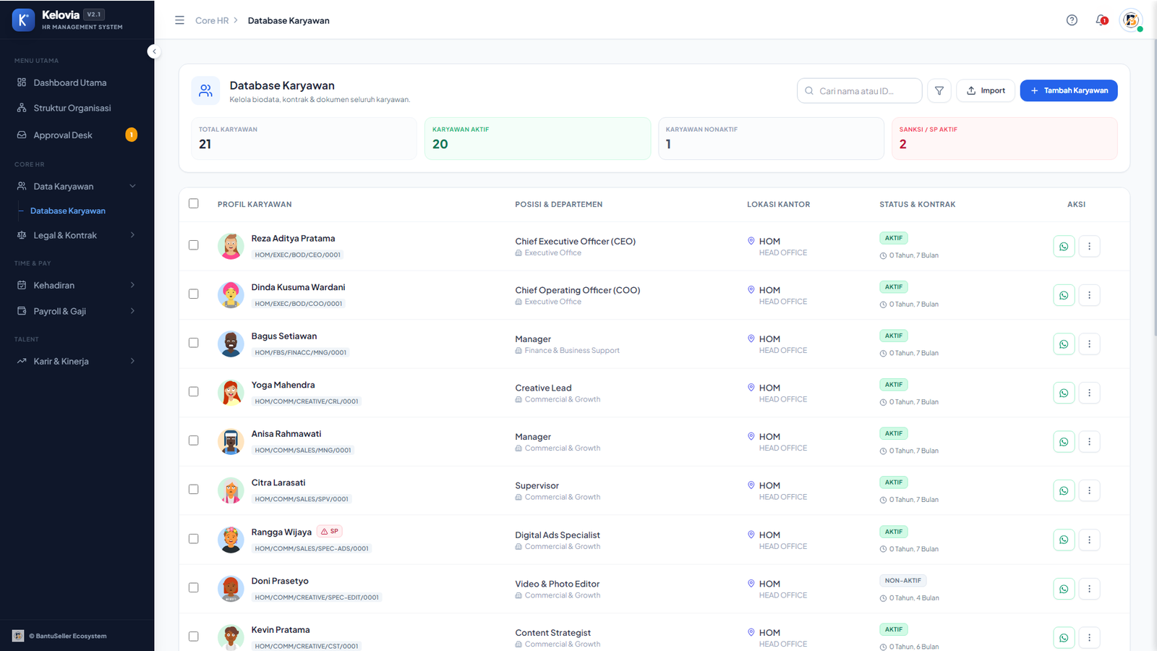Click WhatsApp icon for Reza Aditya Pratama

click(x=1064, y=247)
